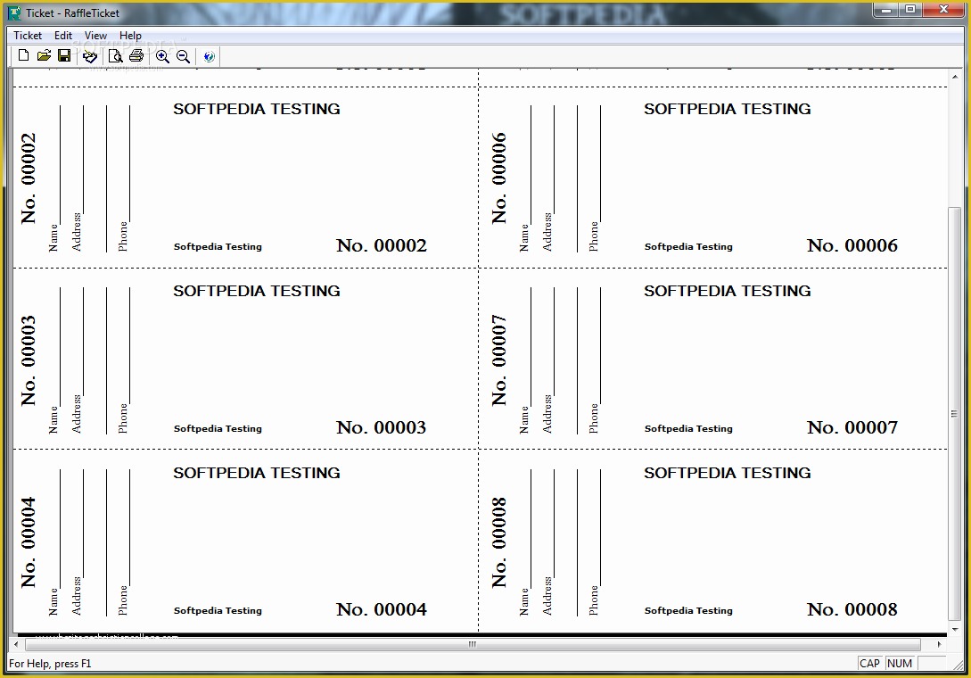Click the RaffleTicket app icon in the title bar
Screen dimensions: 971x678
(x=15, y=13)
